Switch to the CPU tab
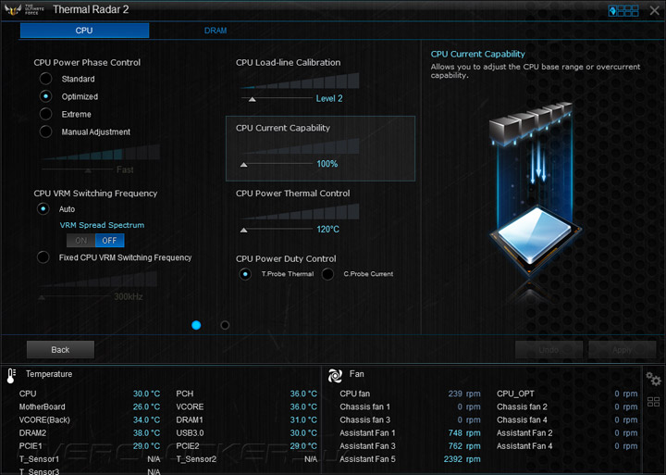Viewport: 666px width, 475px height. pyautogui.click(x=84, y=31)
